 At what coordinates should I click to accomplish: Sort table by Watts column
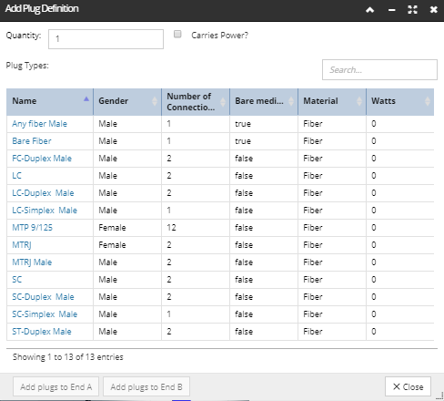point(428,101)
